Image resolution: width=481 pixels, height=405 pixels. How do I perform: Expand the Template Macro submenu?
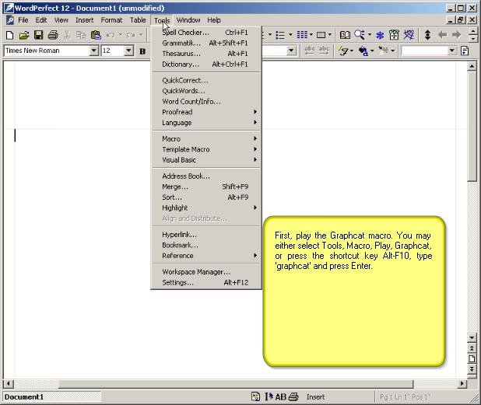click(x=206, y=149)
